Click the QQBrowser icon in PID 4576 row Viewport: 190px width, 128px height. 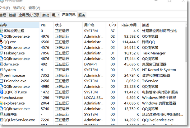2,48
